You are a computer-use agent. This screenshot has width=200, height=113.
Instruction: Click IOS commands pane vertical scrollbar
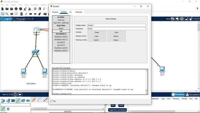[x=147, y=82]
